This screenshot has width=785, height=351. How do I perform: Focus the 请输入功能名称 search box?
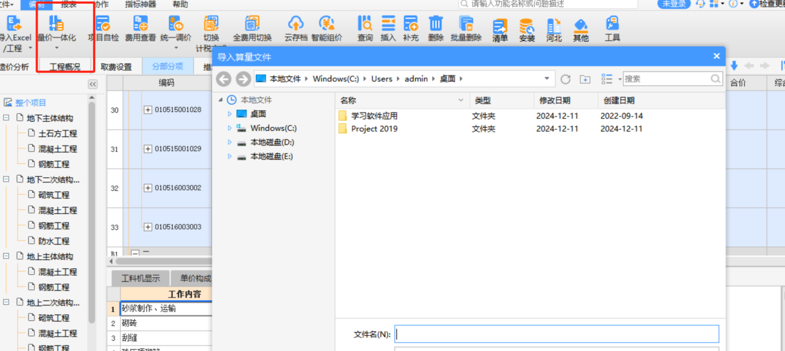pos(548,4)
